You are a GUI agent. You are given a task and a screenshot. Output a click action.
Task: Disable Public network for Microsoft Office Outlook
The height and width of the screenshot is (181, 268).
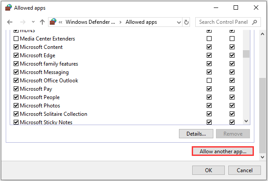(232, 81)
